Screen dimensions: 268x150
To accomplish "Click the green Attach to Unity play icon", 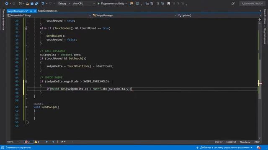I will pos(98,3).
